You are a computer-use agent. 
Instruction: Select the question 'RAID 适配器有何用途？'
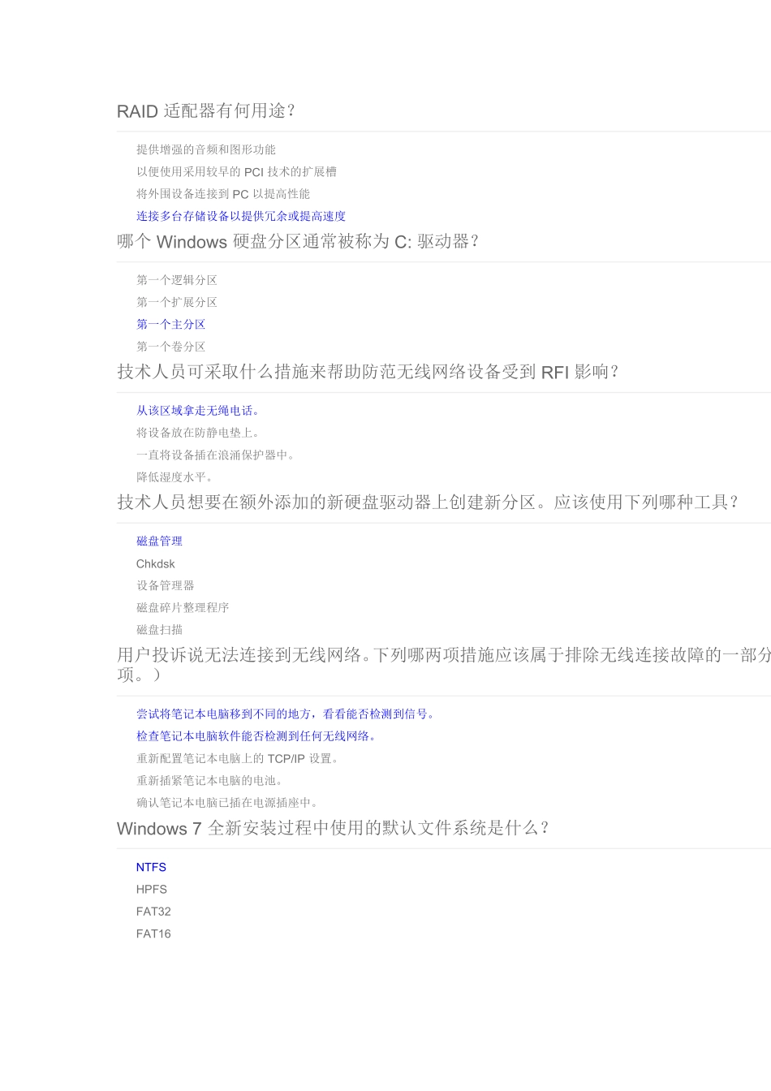point(206,111)
